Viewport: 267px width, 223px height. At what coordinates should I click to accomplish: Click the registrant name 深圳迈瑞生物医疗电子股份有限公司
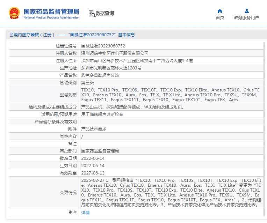click(x=115, y=53)
